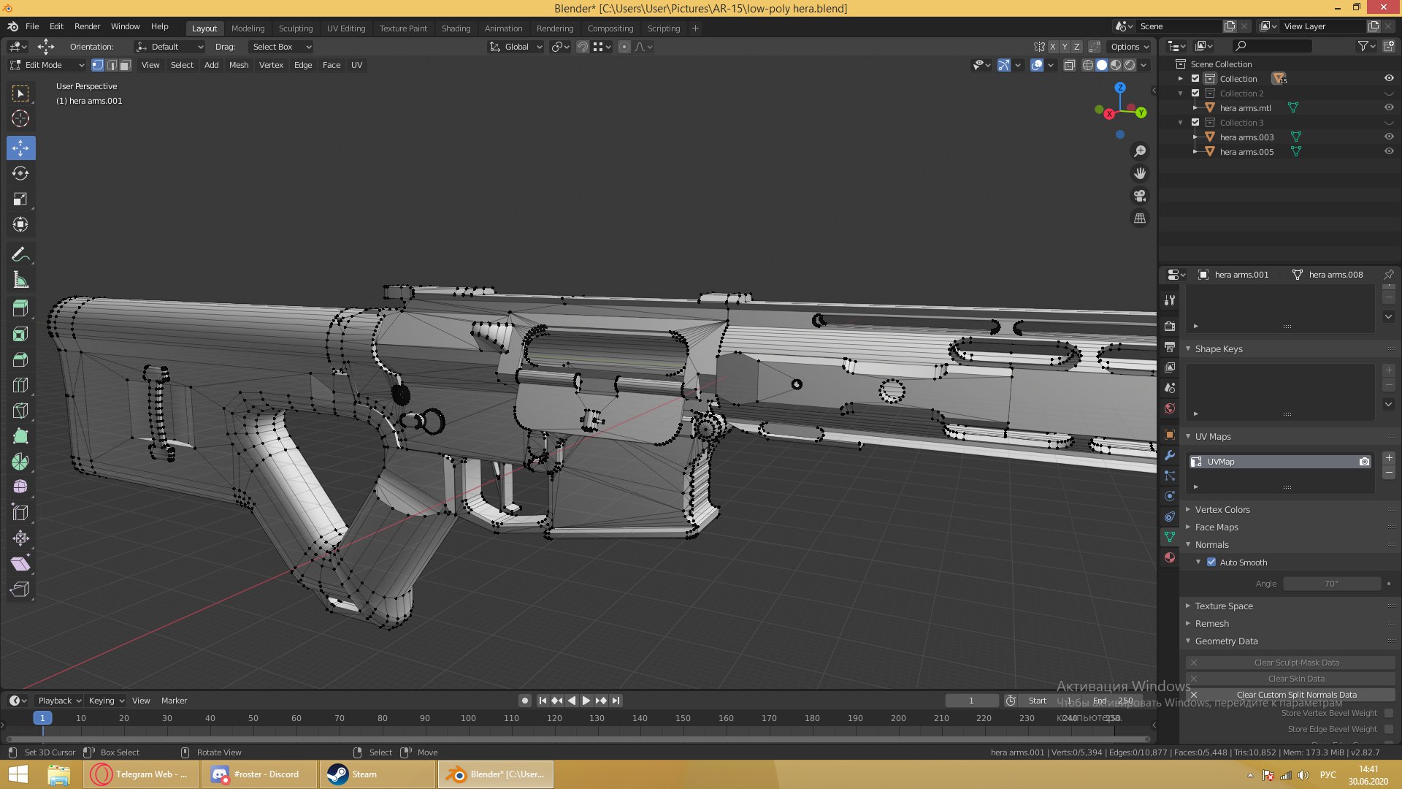
Task: Open Material properties tab
Action: point(1170,557)
